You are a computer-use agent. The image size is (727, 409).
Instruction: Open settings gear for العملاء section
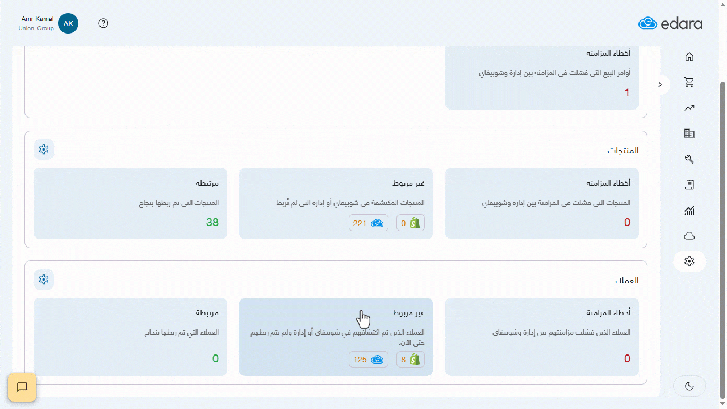point(44,279)
